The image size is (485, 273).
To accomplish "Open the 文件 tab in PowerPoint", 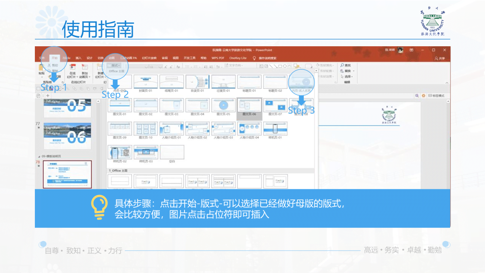I will pyautogui.click(x=42, y=58).
